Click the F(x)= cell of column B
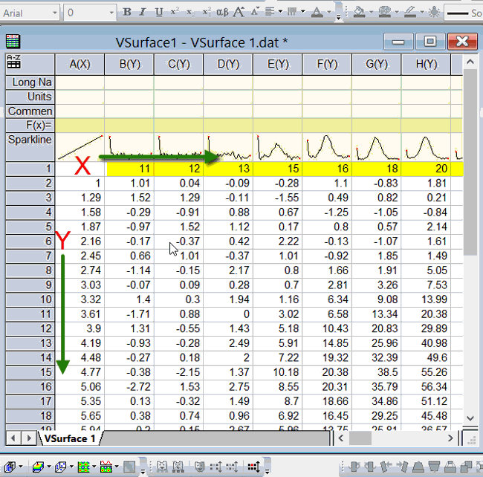483x477 pixels. click(x=129, y=125)
